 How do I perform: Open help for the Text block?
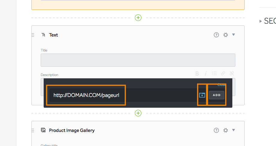pyautogui.click(x=216, y=35)
